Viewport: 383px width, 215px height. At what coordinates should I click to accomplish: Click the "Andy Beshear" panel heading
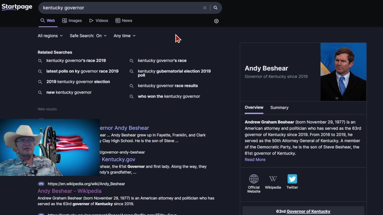click(x=266, y=68)
